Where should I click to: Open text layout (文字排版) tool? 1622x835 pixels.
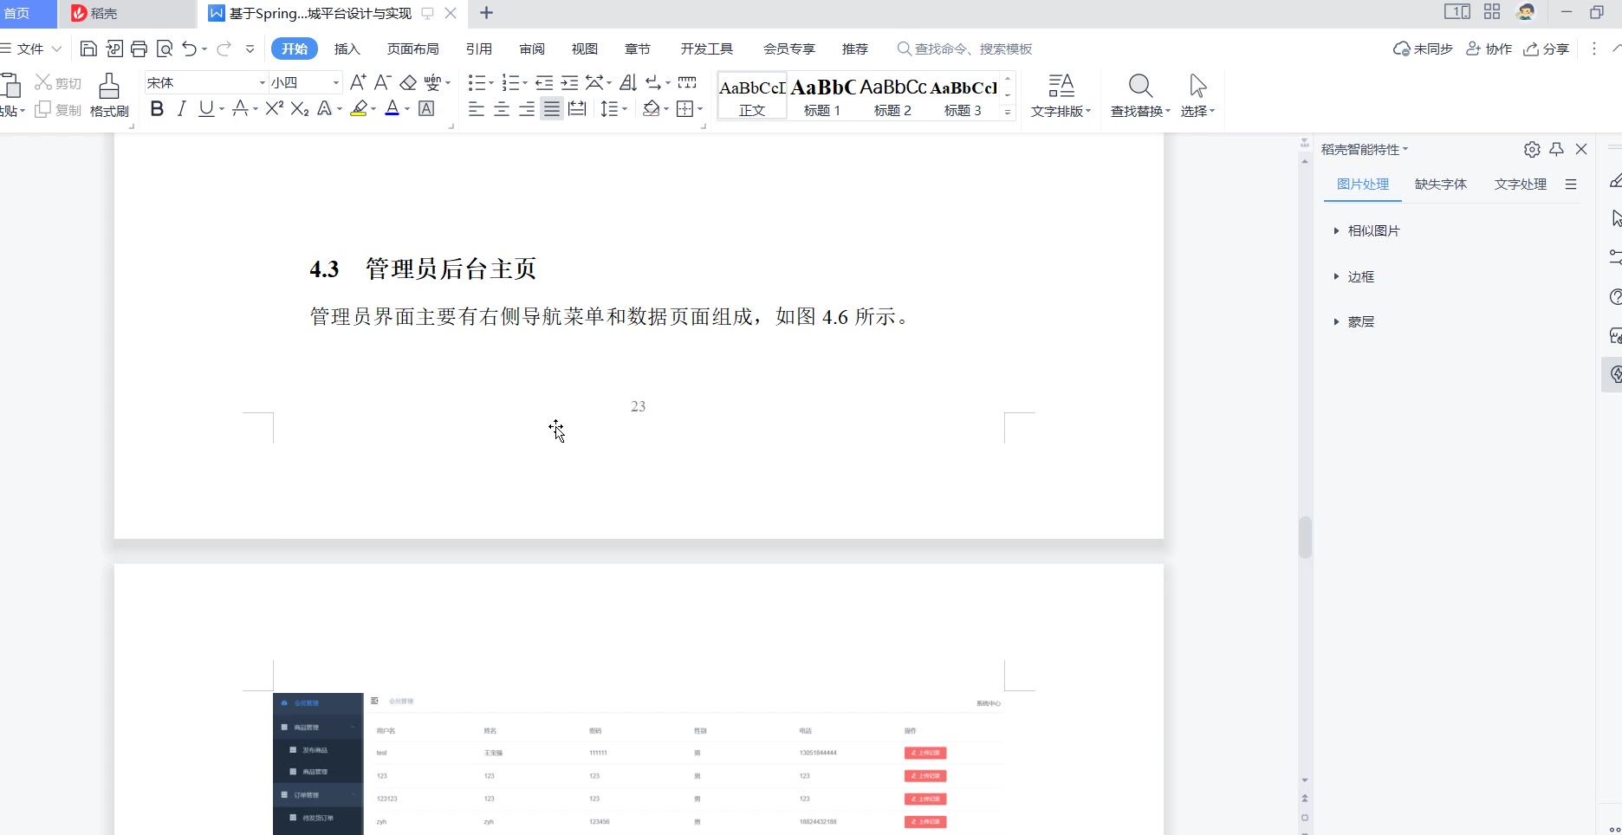tap(1061, 95)
